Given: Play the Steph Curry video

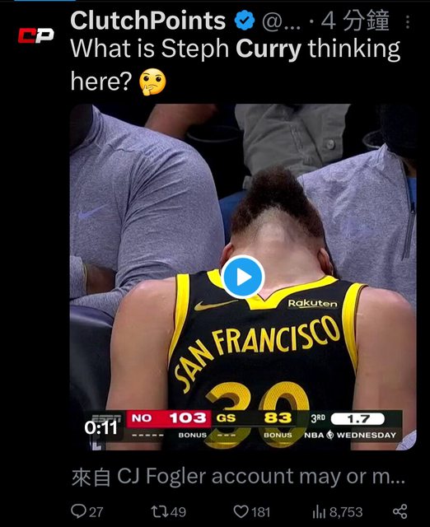Looking at the screenshot, I should point(243,277).
